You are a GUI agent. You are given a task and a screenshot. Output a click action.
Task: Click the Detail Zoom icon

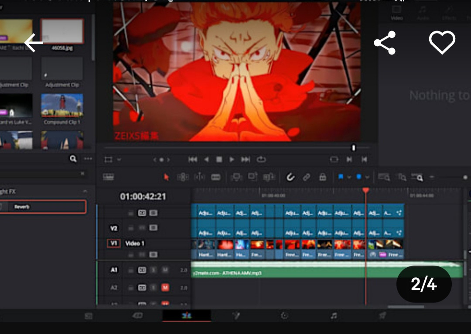tap(402, 177)
